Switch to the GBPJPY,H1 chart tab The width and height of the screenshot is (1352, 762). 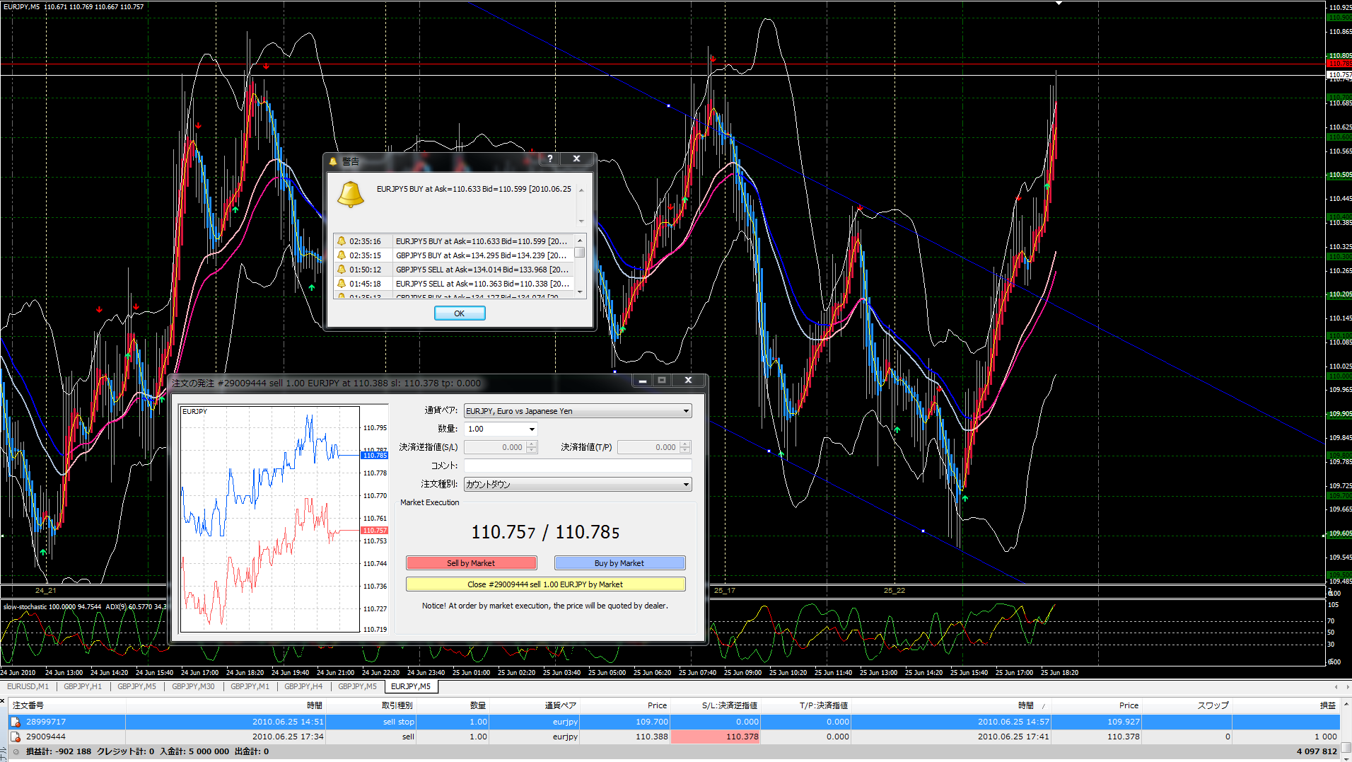tap(83, 686)
